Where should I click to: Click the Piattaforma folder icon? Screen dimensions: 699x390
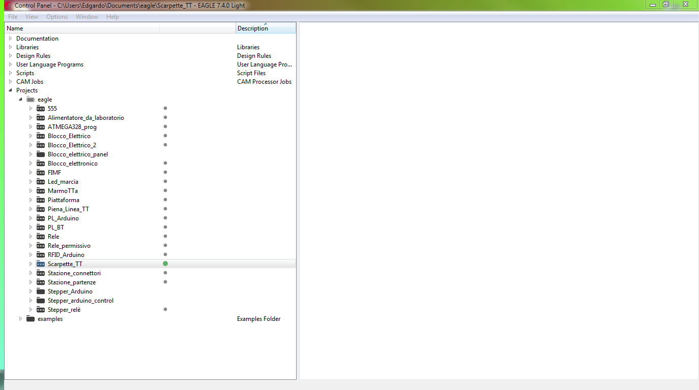click(x=41, y=200)
